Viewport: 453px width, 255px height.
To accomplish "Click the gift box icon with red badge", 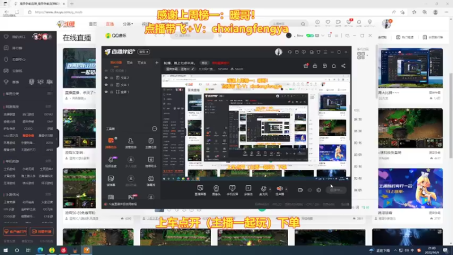I will click(x=306, y=66).
